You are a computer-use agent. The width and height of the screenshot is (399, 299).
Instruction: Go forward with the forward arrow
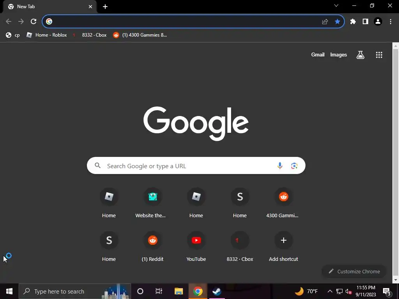click(21, 22)
